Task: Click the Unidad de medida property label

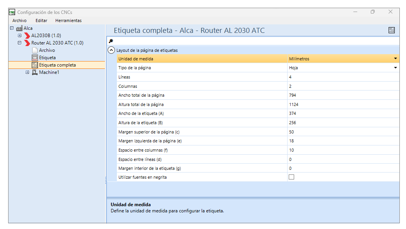Action: pyautogui.click(x=136, y=59)
